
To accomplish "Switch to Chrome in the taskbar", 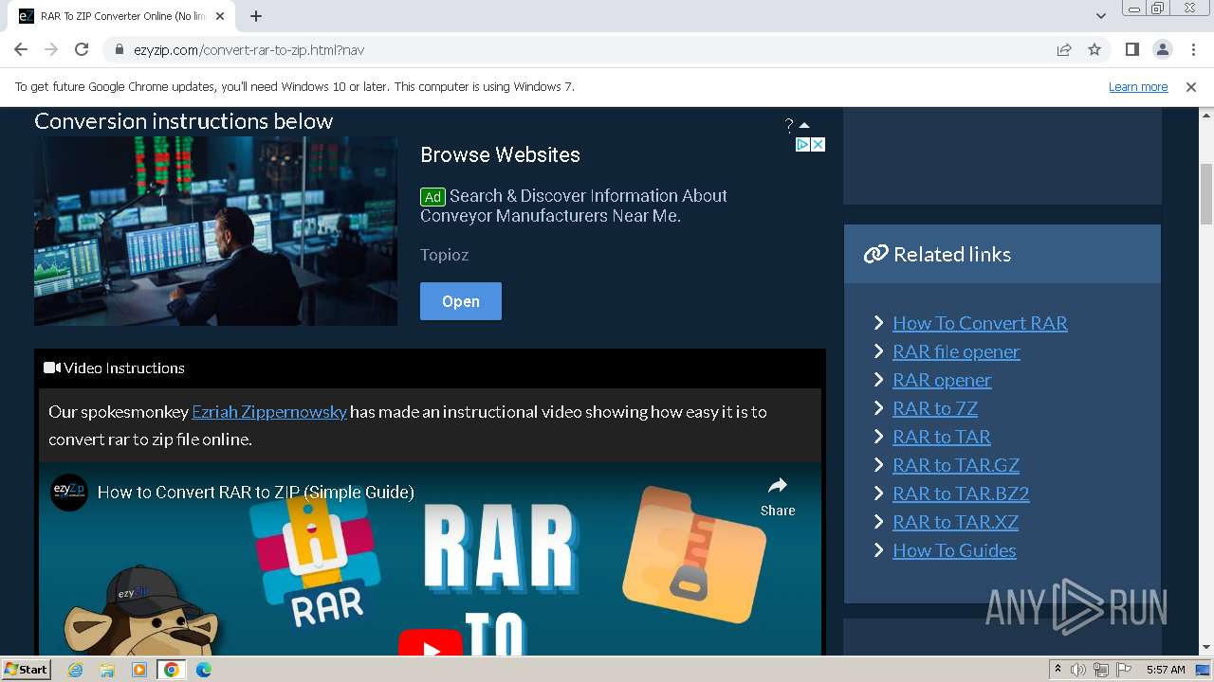I will click(x=171, y=670).
